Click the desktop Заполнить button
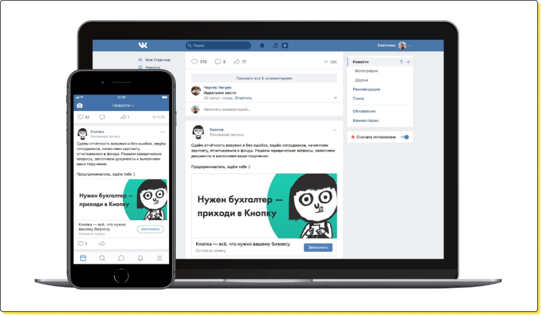Viewport: 541px width, 315px height. (318, 248)
